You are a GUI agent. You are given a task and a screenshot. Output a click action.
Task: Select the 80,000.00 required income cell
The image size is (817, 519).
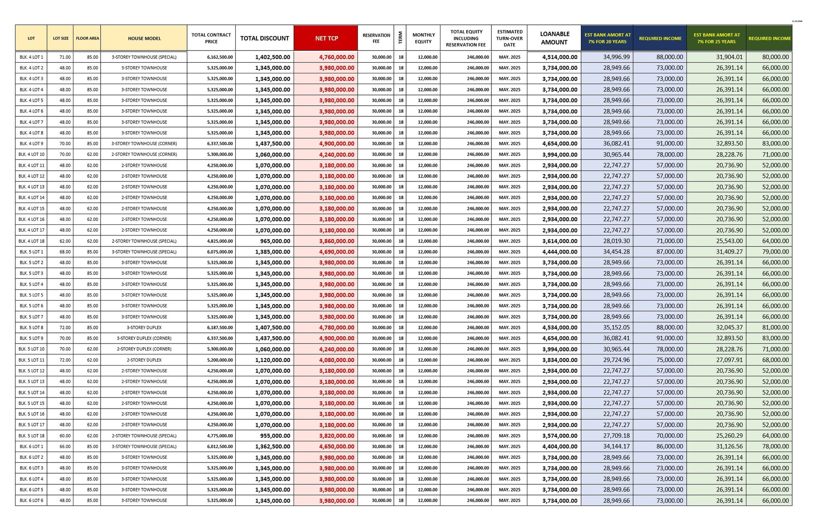tap(775, 57)
